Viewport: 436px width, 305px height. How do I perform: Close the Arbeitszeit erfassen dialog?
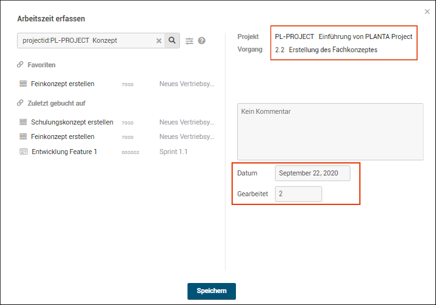427,12
